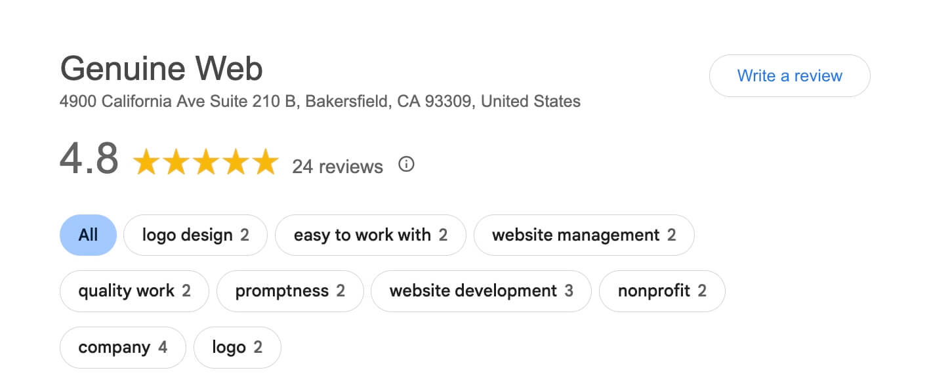This screenshot has height=383, width=929.
Task: Enable the easy to work with filter
Action: 370,235
